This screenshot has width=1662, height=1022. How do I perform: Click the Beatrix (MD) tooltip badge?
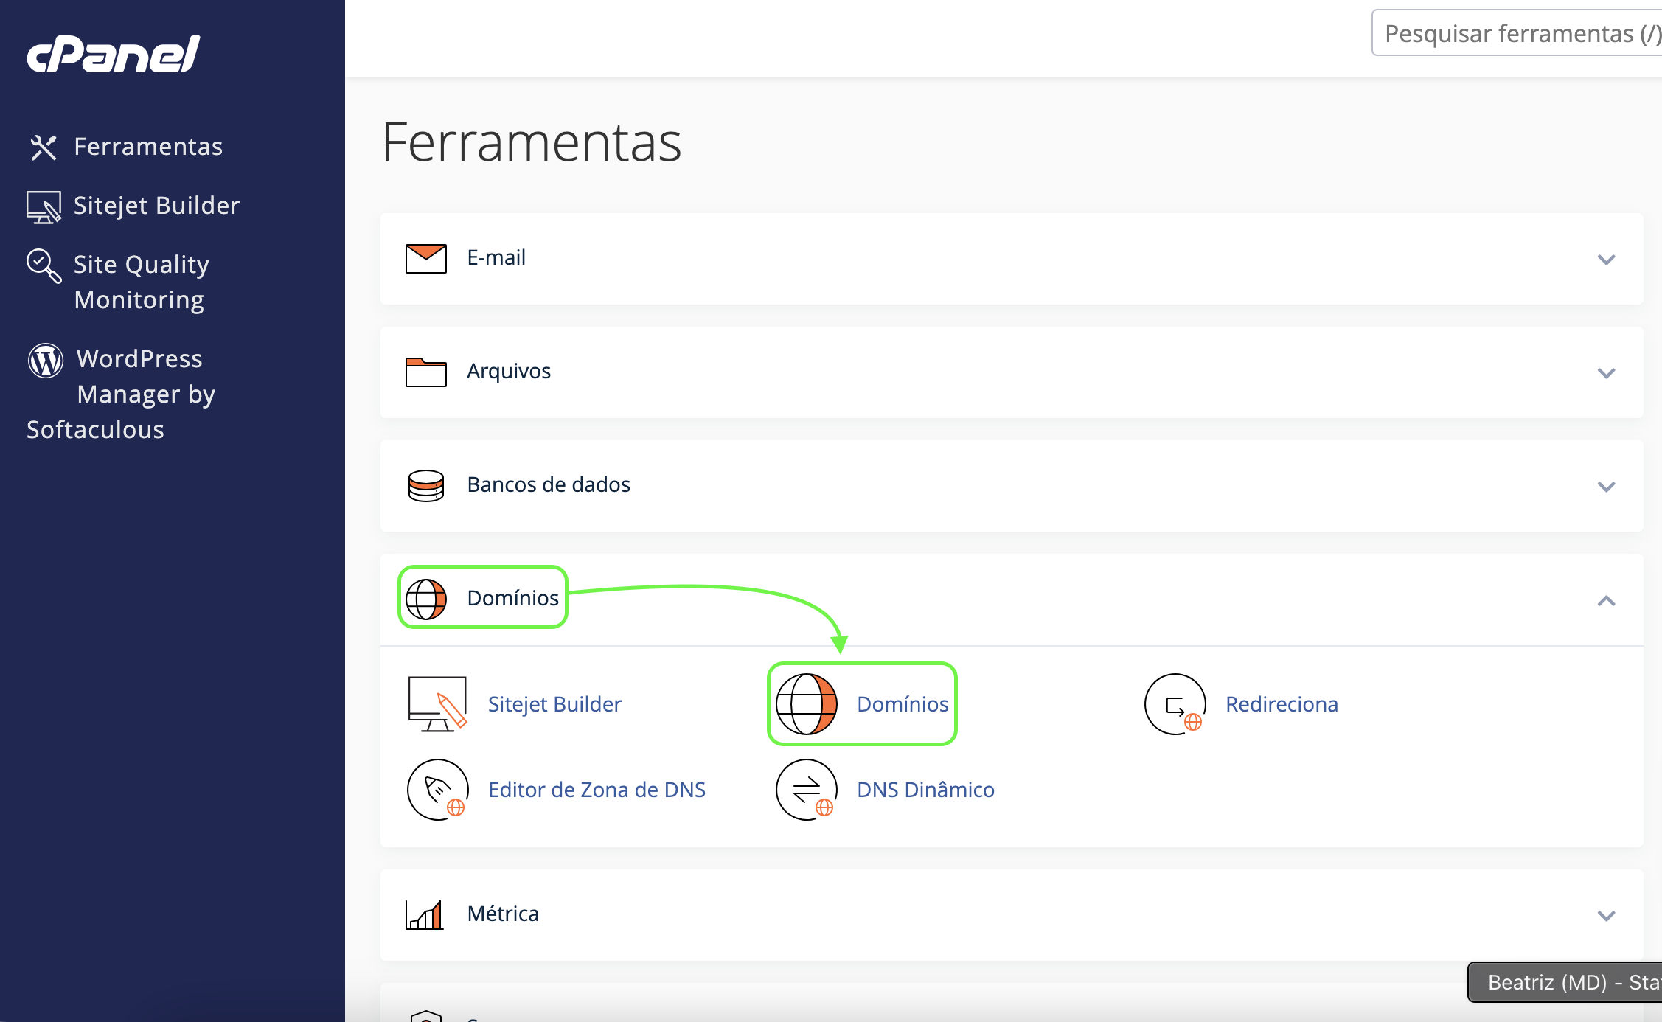click(x=1565, y=982)
